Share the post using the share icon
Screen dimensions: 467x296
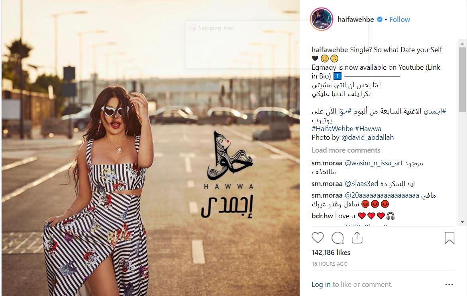pos(357,237)
